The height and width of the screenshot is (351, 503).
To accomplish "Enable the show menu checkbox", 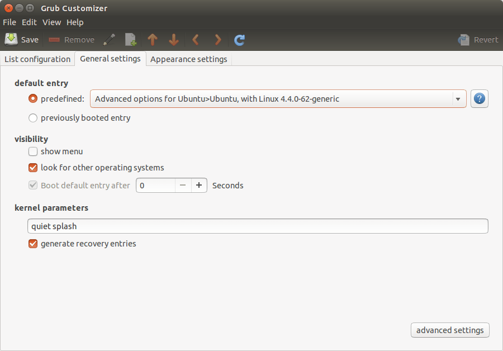I will [x=32, y=151].
